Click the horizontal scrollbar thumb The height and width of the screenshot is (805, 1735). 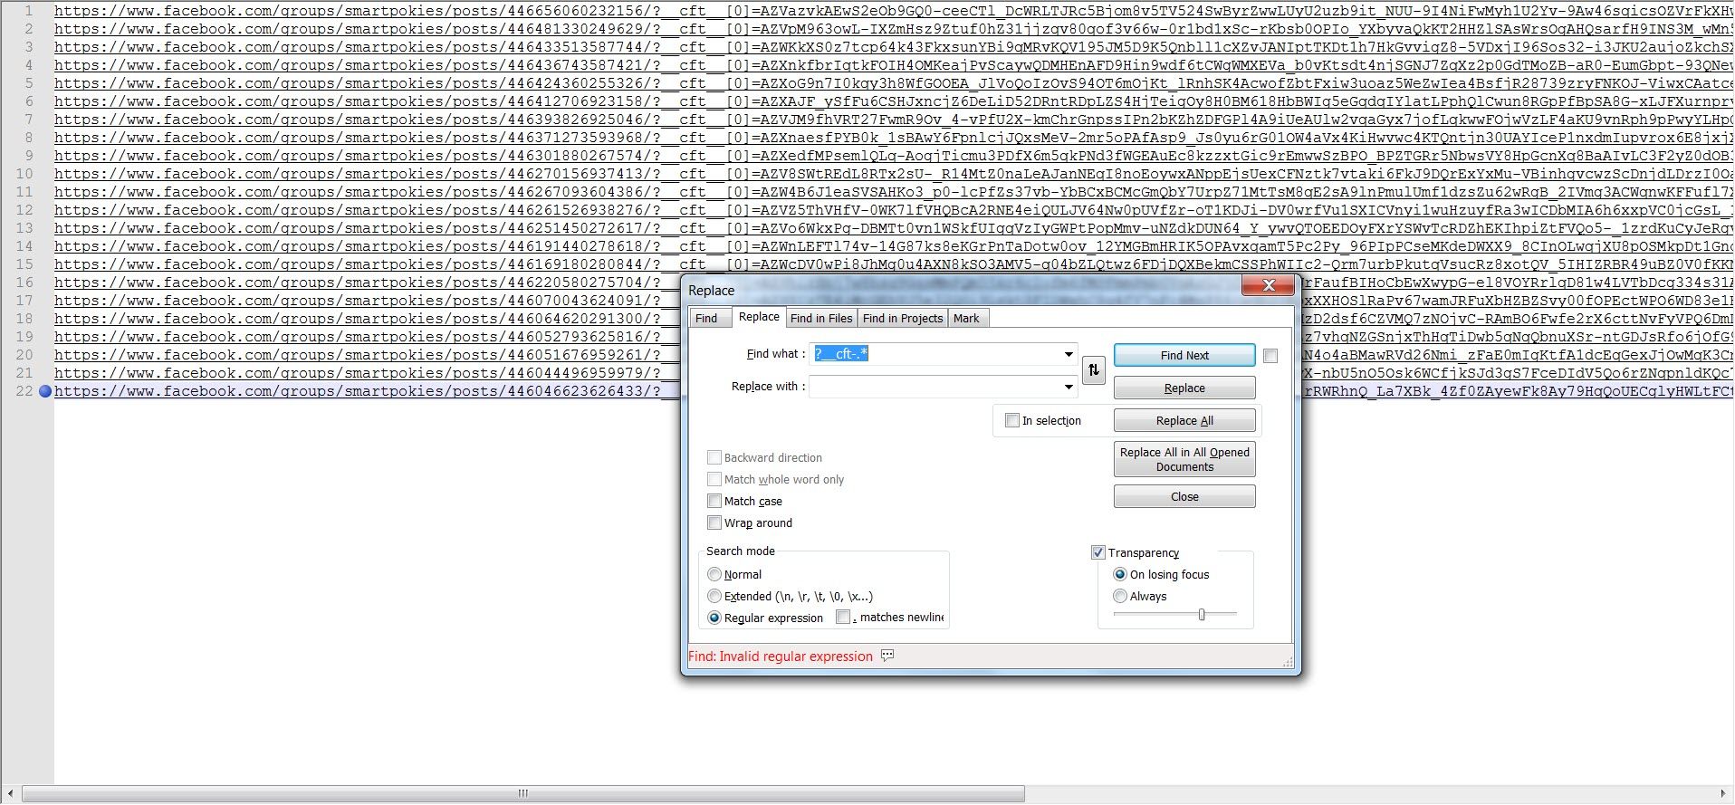(x=522, y=794)
